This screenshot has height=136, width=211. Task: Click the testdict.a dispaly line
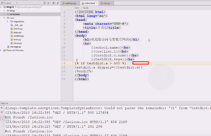point(108,67)
